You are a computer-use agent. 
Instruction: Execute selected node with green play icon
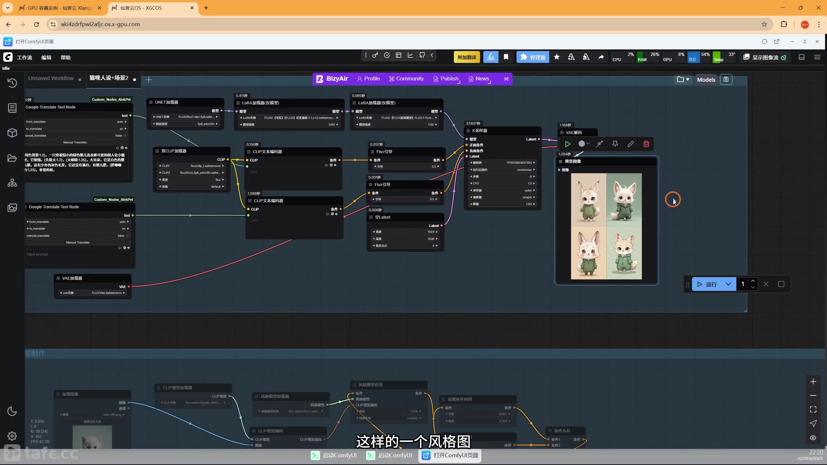pyautogui.click(x=568, y=144)
